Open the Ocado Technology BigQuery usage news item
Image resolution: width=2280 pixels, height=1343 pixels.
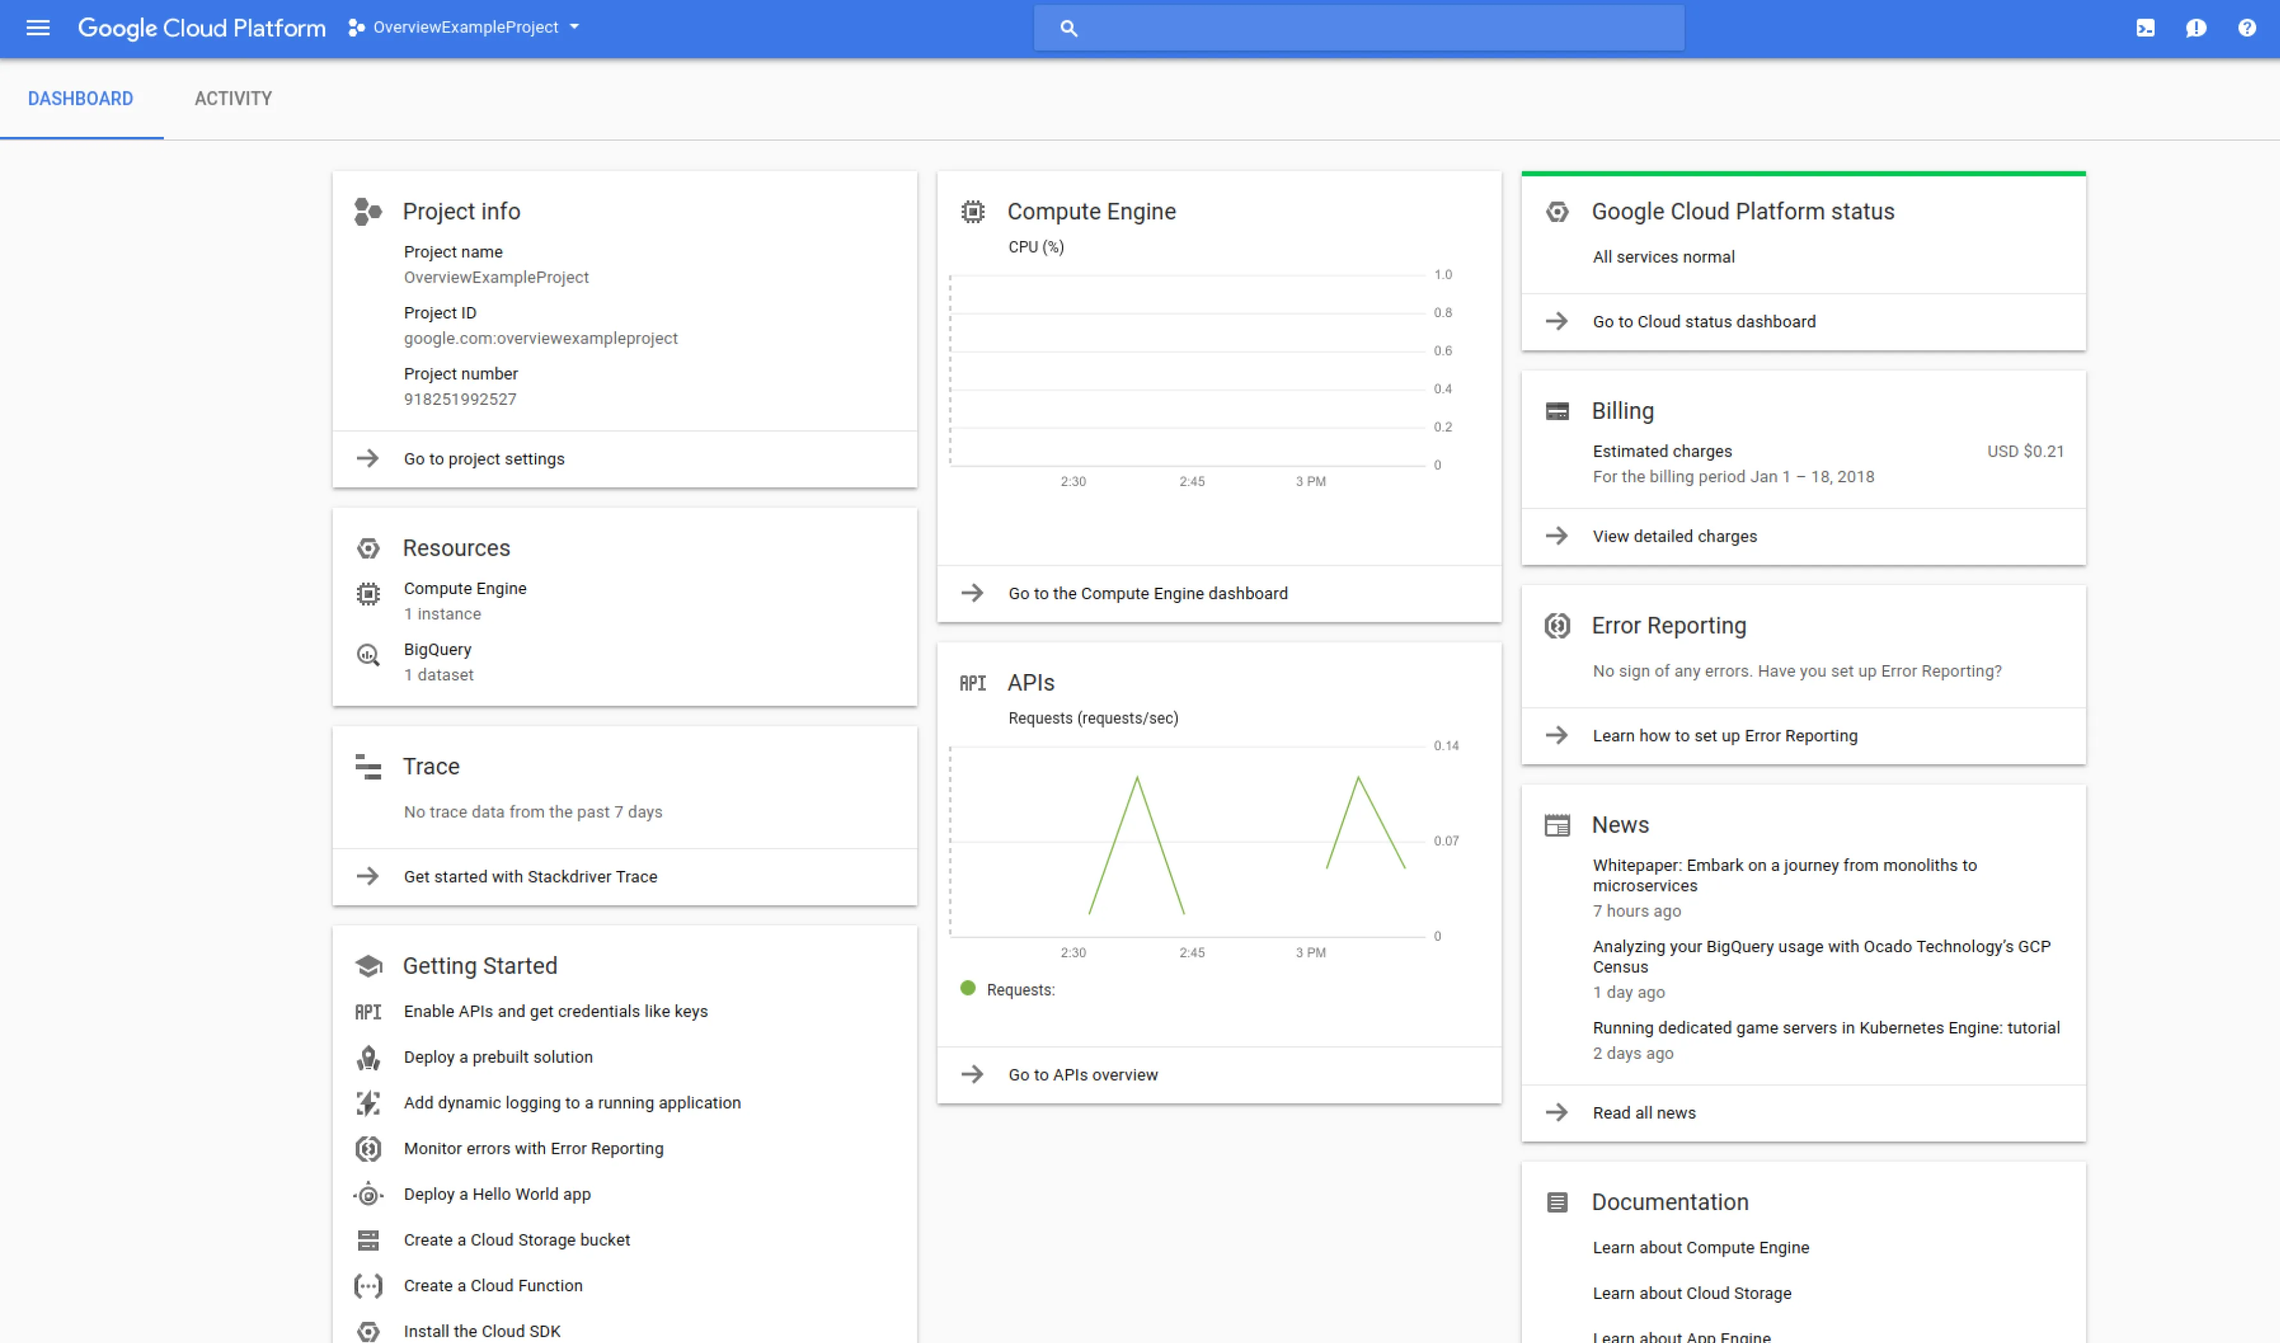[x=1821, y=957]
